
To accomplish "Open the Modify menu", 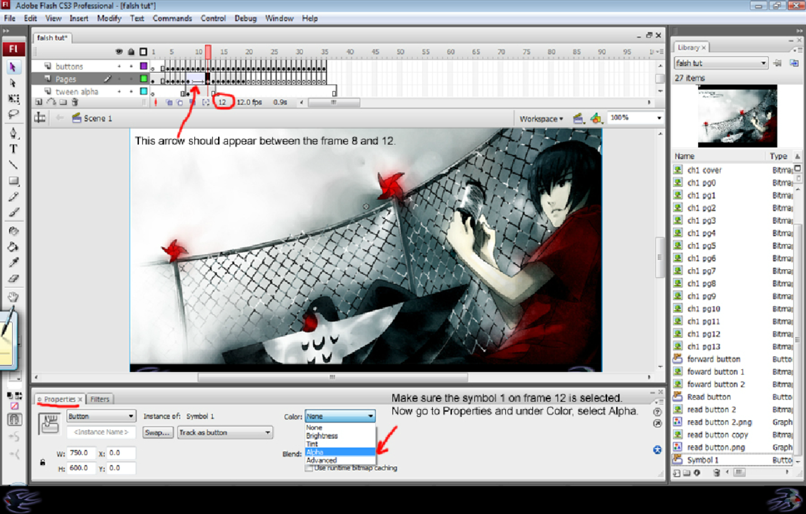I will (109, 18).
